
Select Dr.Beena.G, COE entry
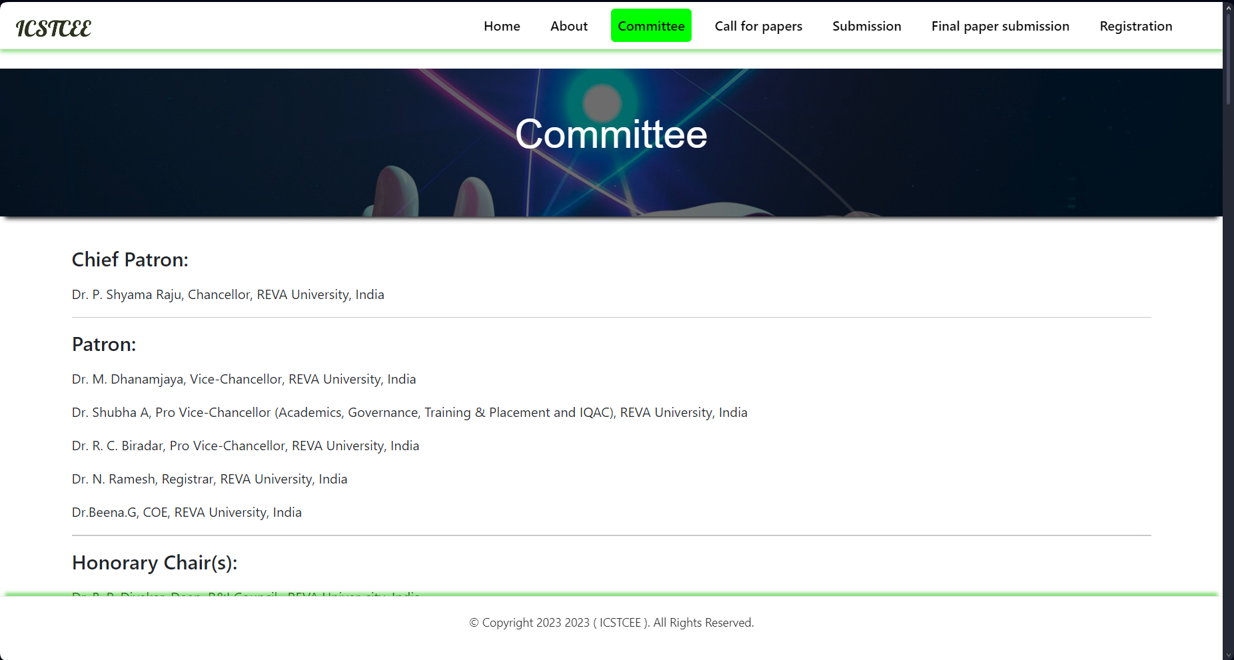click(x=187, y=512)
